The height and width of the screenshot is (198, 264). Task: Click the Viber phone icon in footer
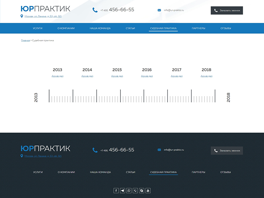tap(135, 190)
